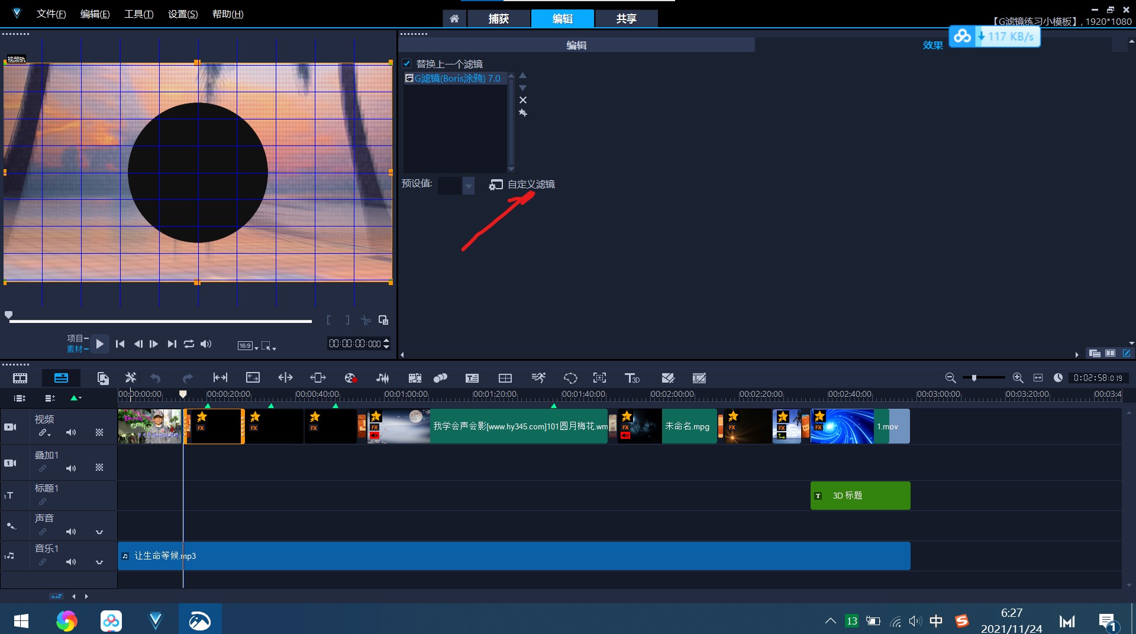Zoom in the timeline
1136x634 pixels.
[1018, 378]
